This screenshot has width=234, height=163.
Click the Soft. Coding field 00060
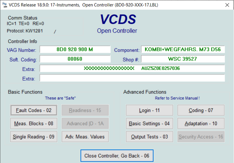75,59
